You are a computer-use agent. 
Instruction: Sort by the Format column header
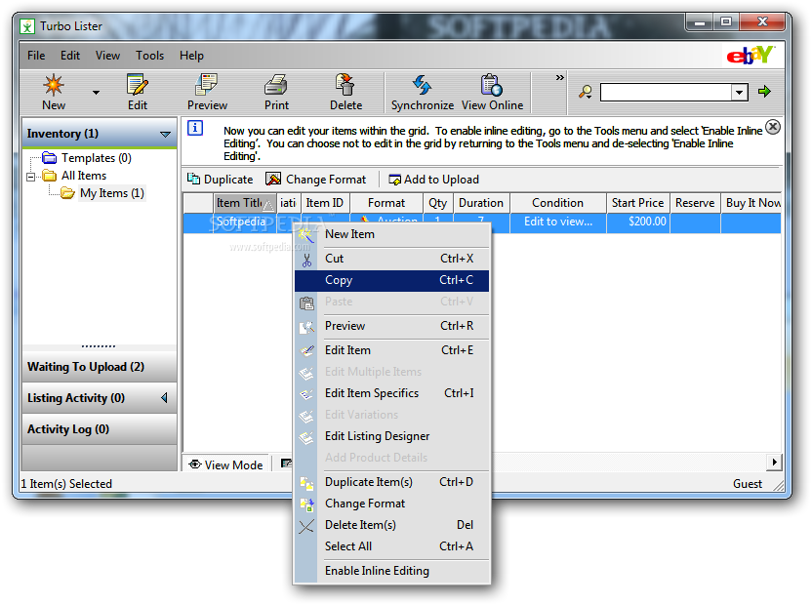[386, 203]
